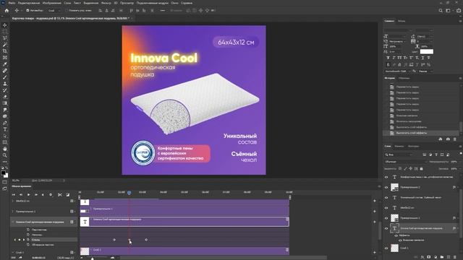Select the Clone Stamp tool
The image size is (463, 260).
(5, 84)
